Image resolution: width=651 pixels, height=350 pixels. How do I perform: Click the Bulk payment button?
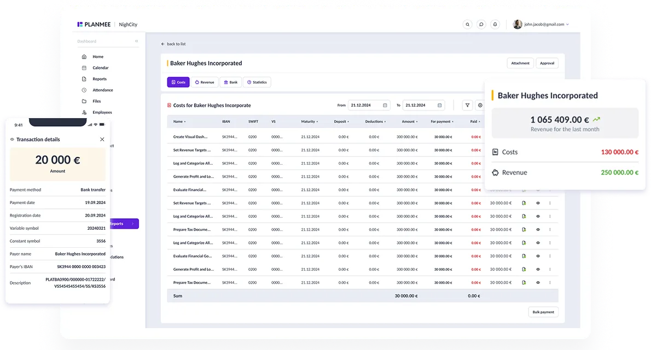click(543, 312)
